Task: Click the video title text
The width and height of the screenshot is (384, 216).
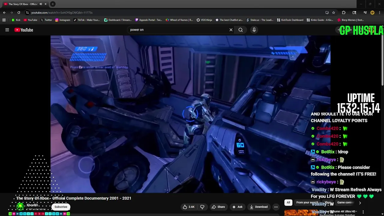Action: (74, 198)
